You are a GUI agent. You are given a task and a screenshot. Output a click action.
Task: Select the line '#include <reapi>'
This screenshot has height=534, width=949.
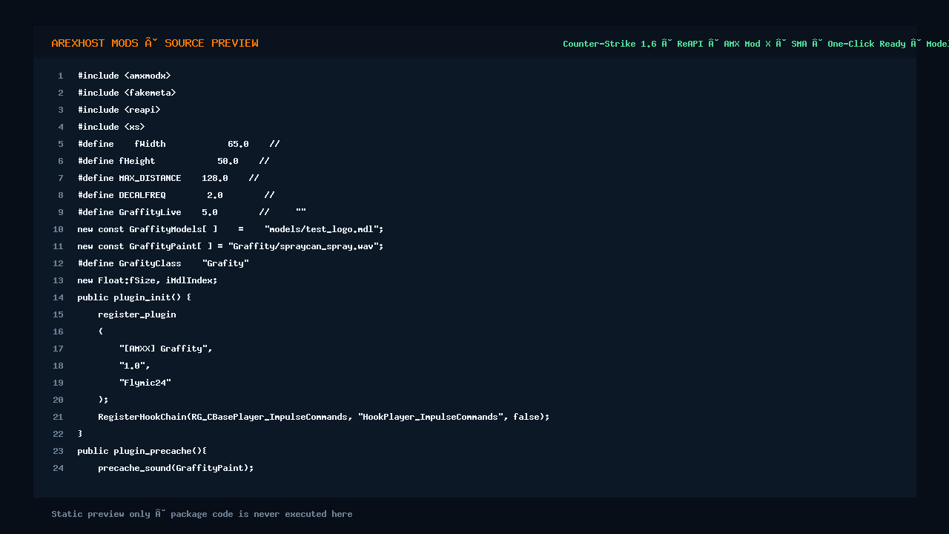pos(119,110)
